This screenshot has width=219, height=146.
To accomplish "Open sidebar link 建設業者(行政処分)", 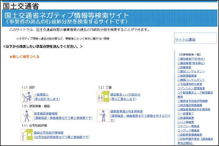I will [x=191, y=59].
